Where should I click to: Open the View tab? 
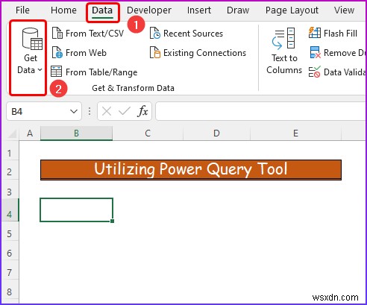click(x=344, y=10)
